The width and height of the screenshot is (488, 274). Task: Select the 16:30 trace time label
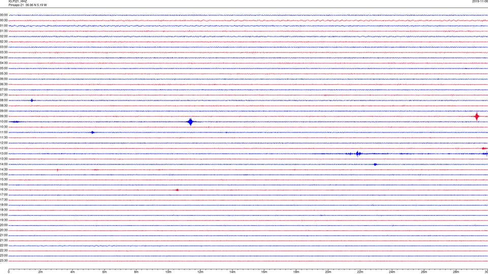click(4, 189)
